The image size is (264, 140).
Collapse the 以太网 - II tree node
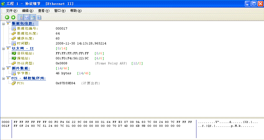point(3,49)
